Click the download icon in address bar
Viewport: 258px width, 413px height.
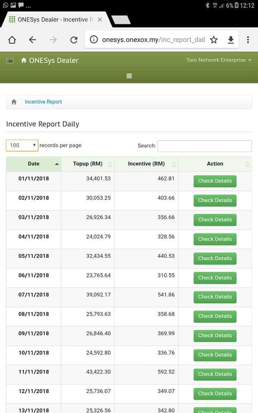coord(231,40)
